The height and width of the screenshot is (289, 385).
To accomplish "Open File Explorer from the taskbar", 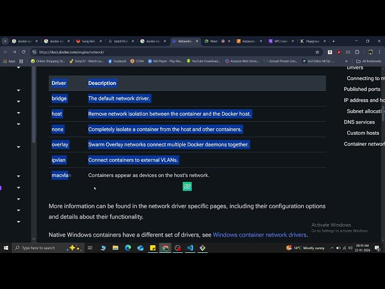I will pyautogui.click(x=115, y=248).
